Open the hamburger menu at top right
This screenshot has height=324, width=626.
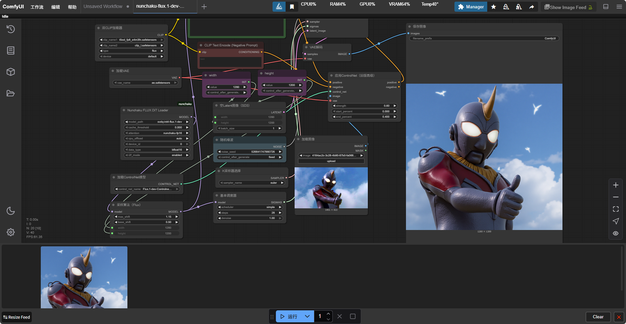(618, 7)
